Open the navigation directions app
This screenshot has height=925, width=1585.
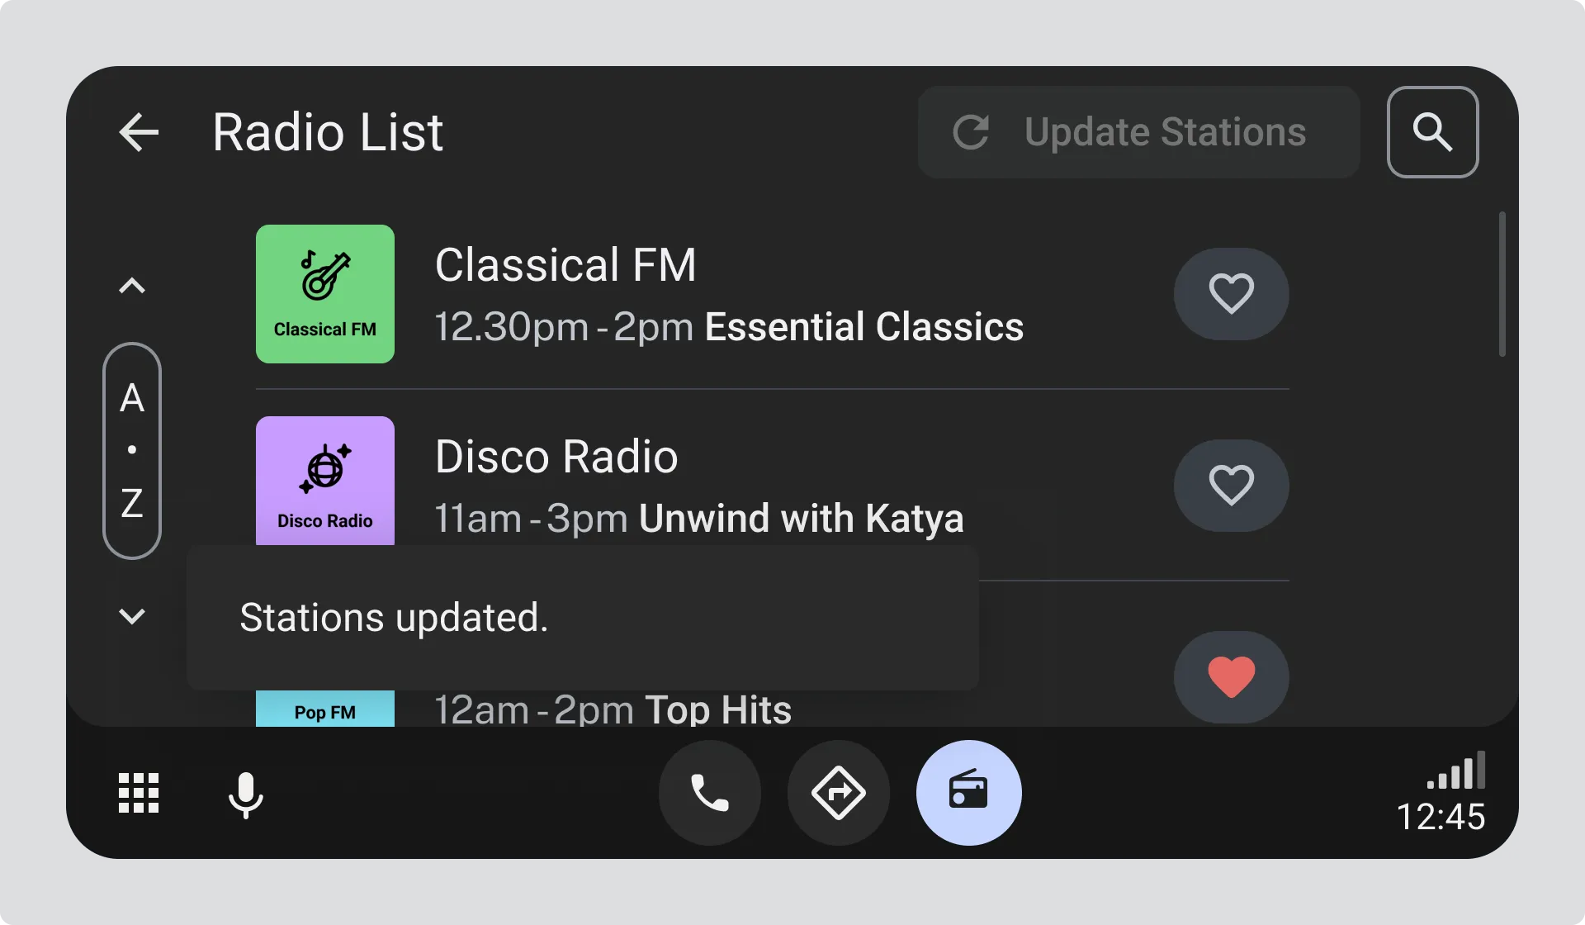click(838, 793)
